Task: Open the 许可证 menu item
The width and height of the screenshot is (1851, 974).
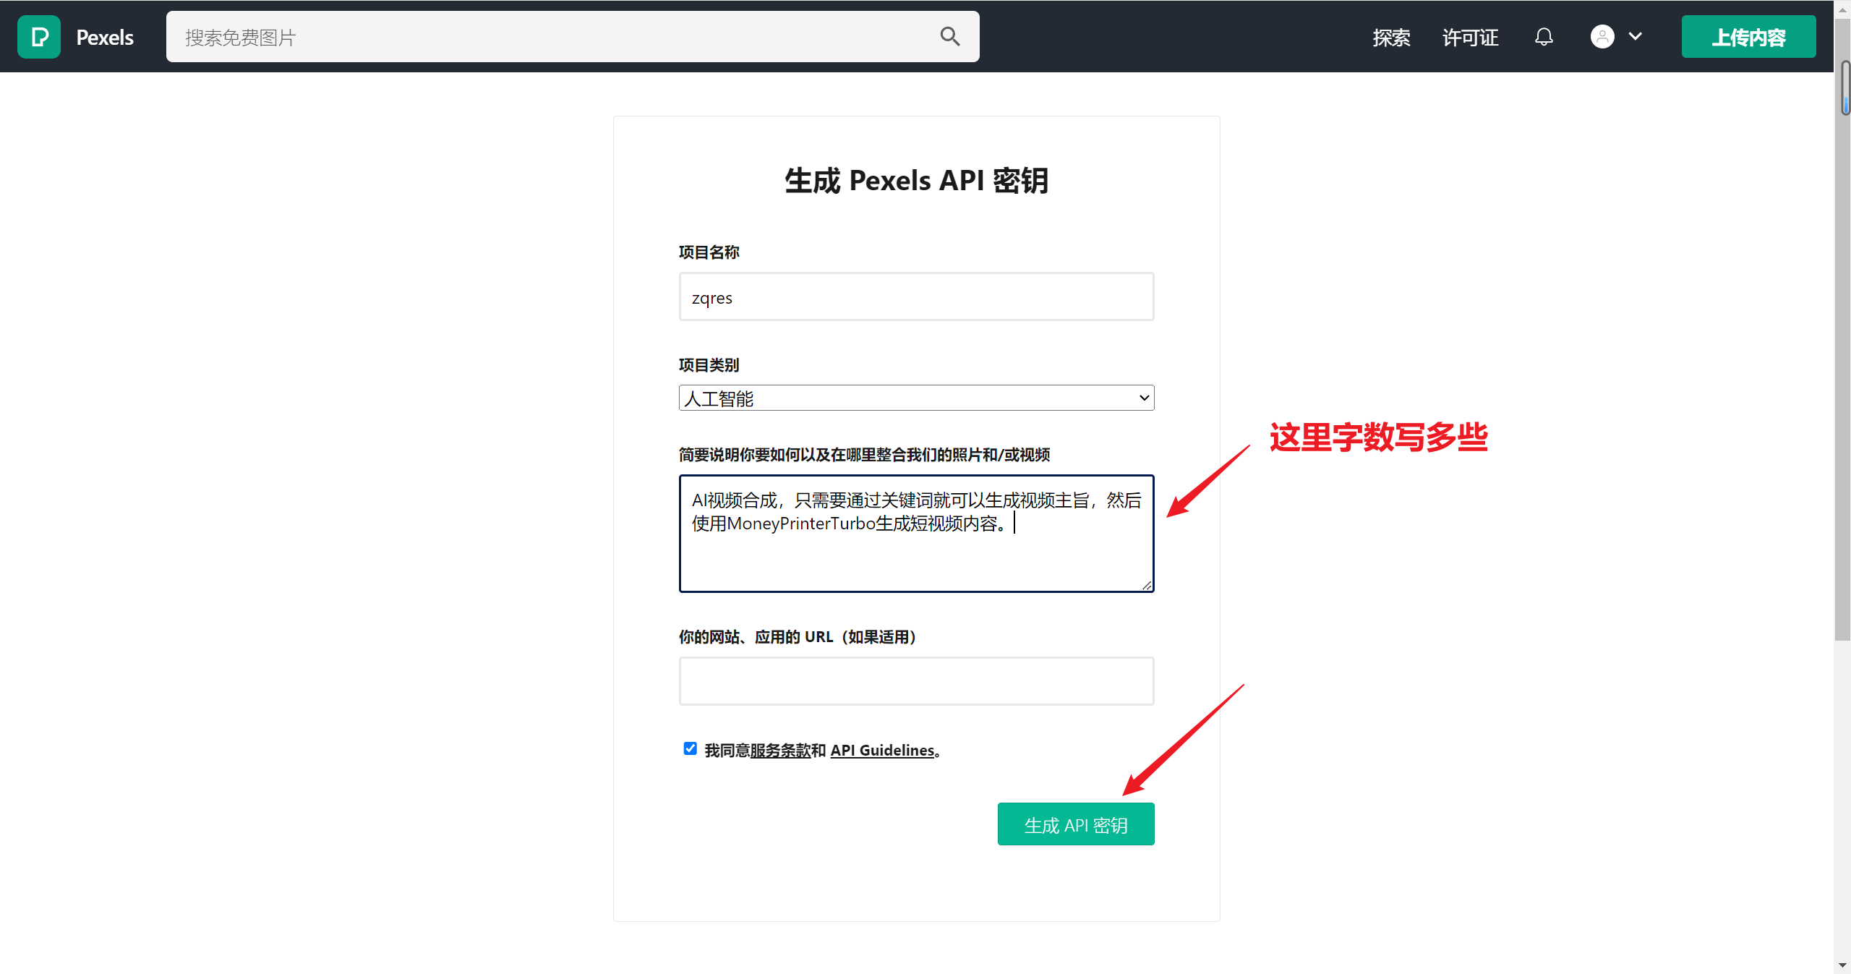Action: tap(1470, 38)
